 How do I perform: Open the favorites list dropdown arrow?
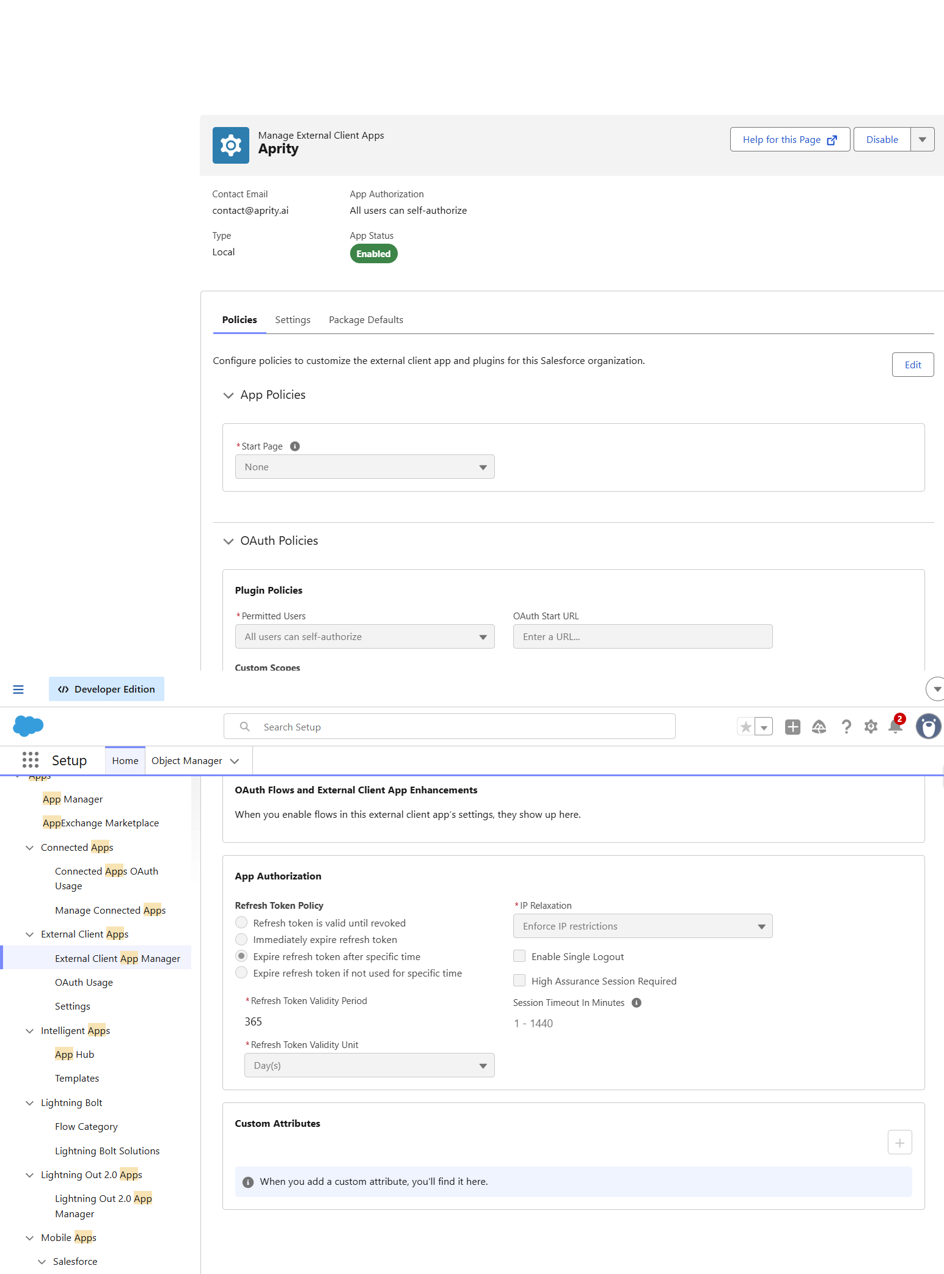coord(764,727)
